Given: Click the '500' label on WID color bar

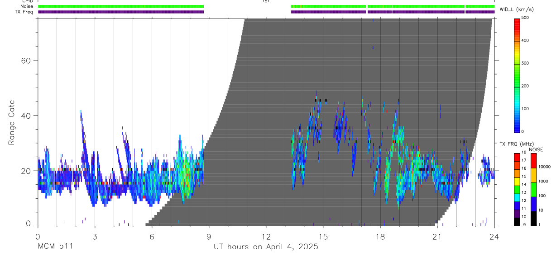Looking at the screenshot, I should coord(525,18).
